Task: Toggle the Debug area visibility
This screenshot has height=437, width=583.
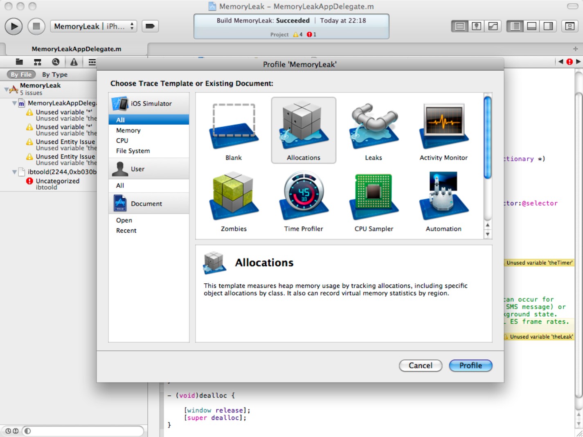Action: coord(532,26)
